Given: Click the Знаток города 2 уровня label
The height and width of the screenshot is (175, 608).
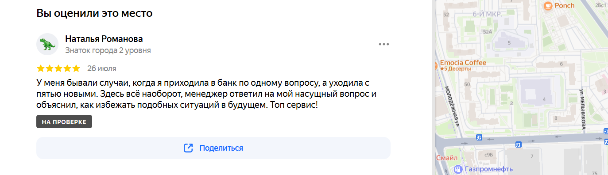Looking at the screenshot, I should click(108, 50).
